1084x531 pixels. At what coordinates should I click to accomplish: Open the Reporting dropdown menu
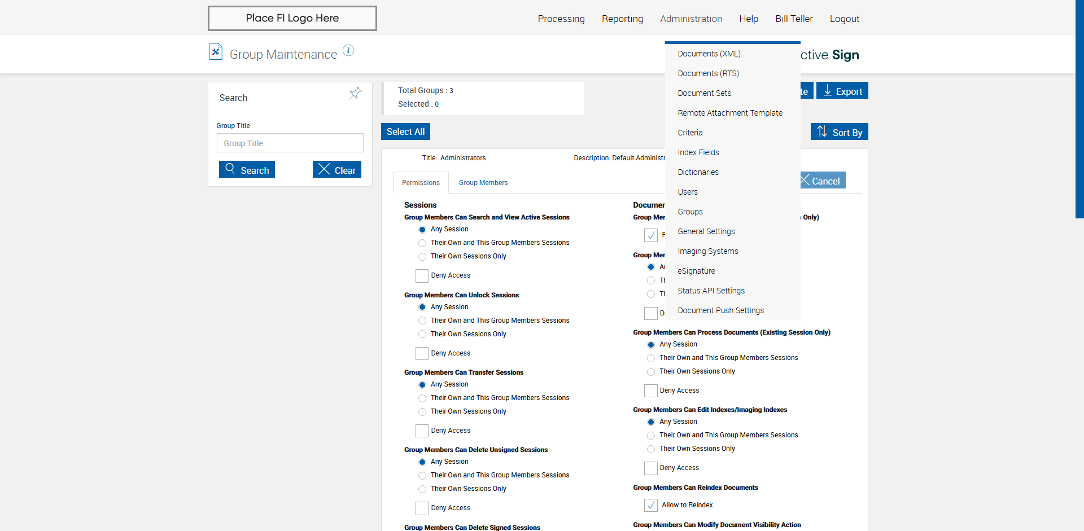coord(622,19)
